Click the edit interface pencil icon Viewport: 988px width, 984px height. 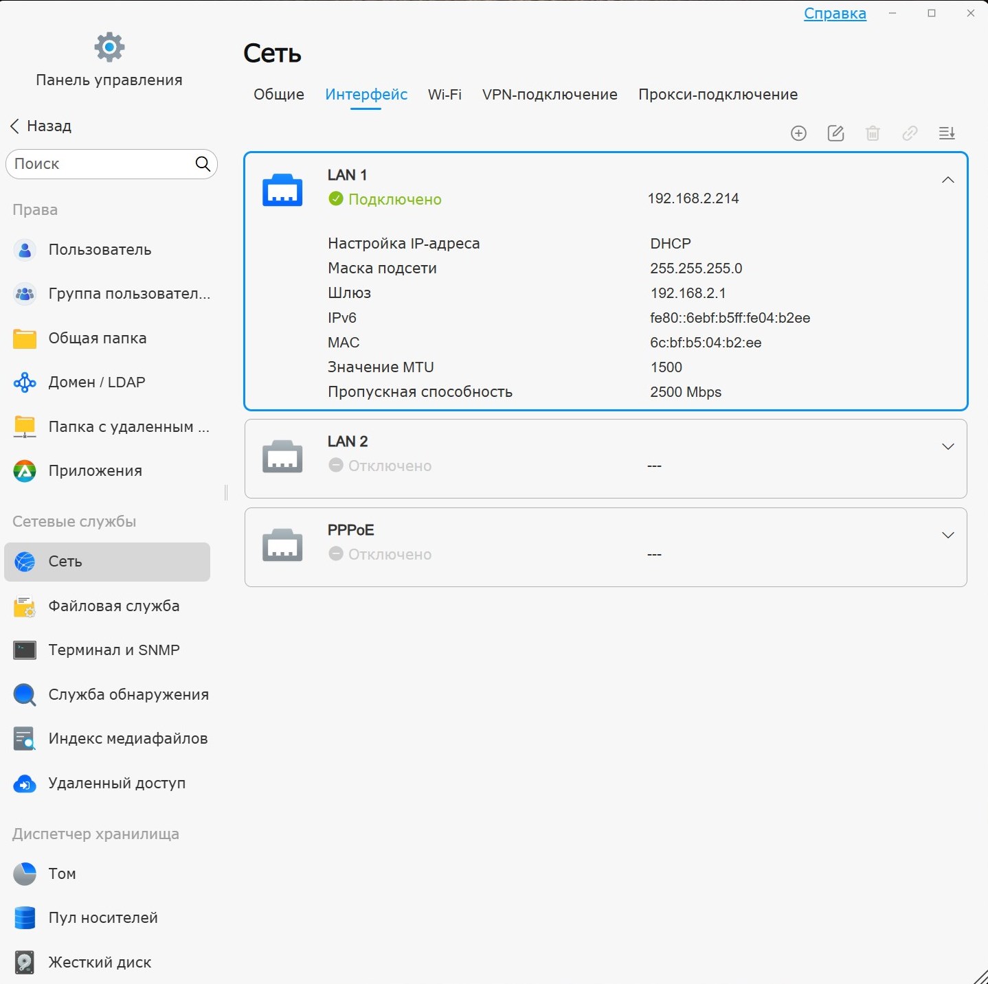pyautogui.click(x=835, y=133)
